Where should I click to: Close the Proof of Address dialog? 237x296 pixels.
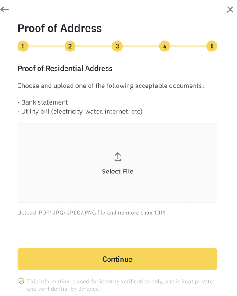pos(230,9)
